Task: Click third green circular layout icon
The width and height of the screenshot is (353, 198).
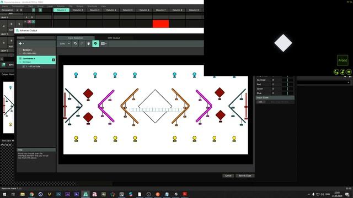Action: pyautogui.click(x=349, y=72)
